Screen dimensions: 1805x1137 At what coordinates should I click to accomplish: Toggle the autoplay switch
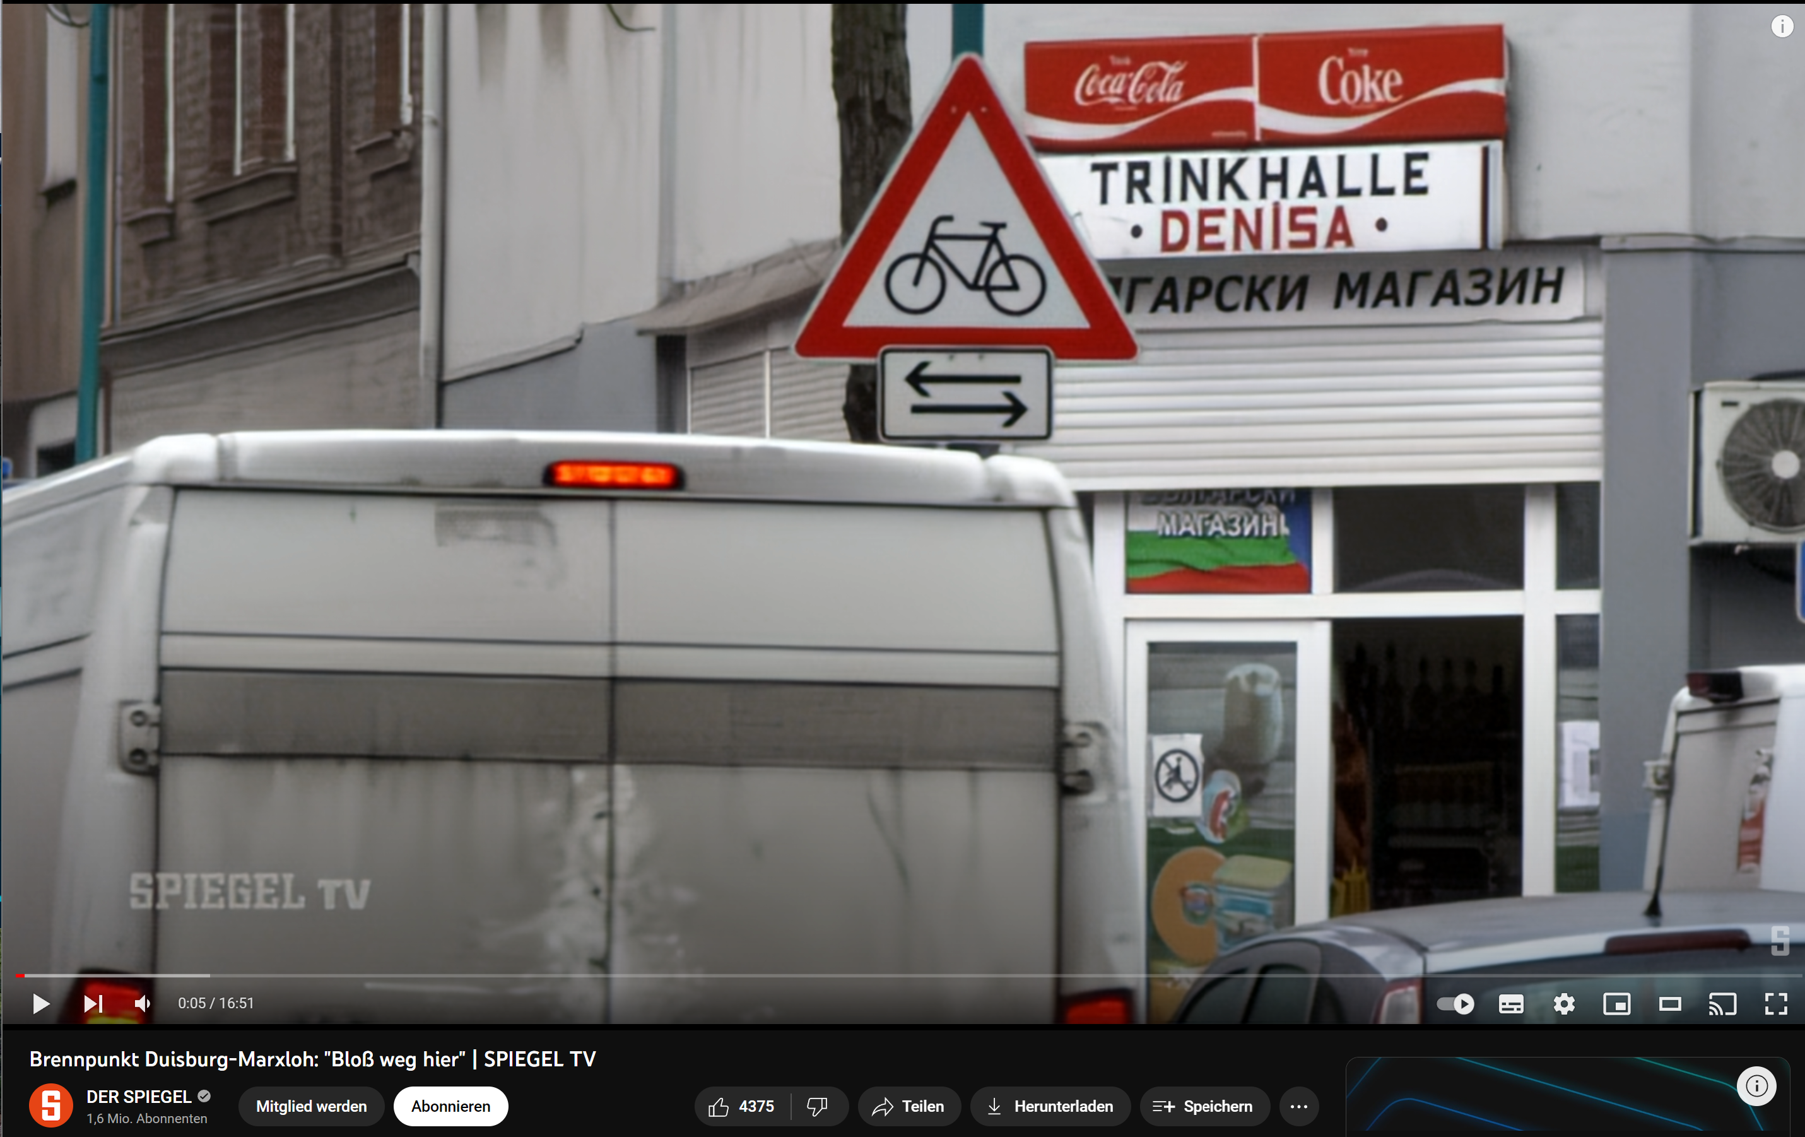[x=1455, y=1004]
